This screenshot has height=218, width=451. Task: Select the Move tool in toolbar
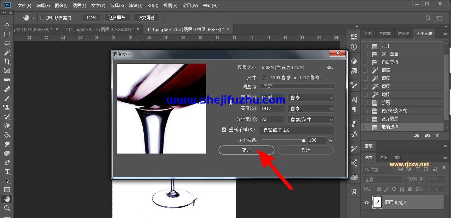click(x=7, y=25)
